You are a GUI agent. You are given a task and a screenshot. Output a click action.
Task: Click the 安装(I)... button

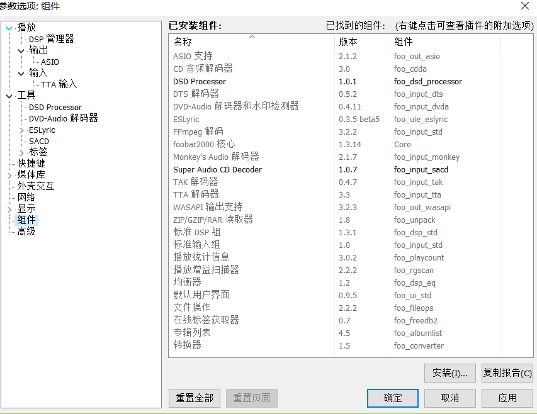(449, 373)
